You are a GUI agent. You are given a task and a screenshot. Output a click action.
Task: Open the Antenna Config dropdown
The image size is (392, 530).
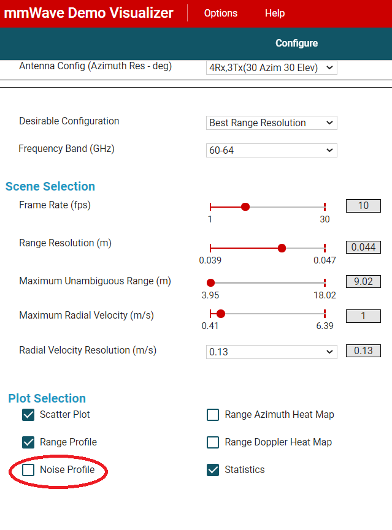tap(271, 67)
